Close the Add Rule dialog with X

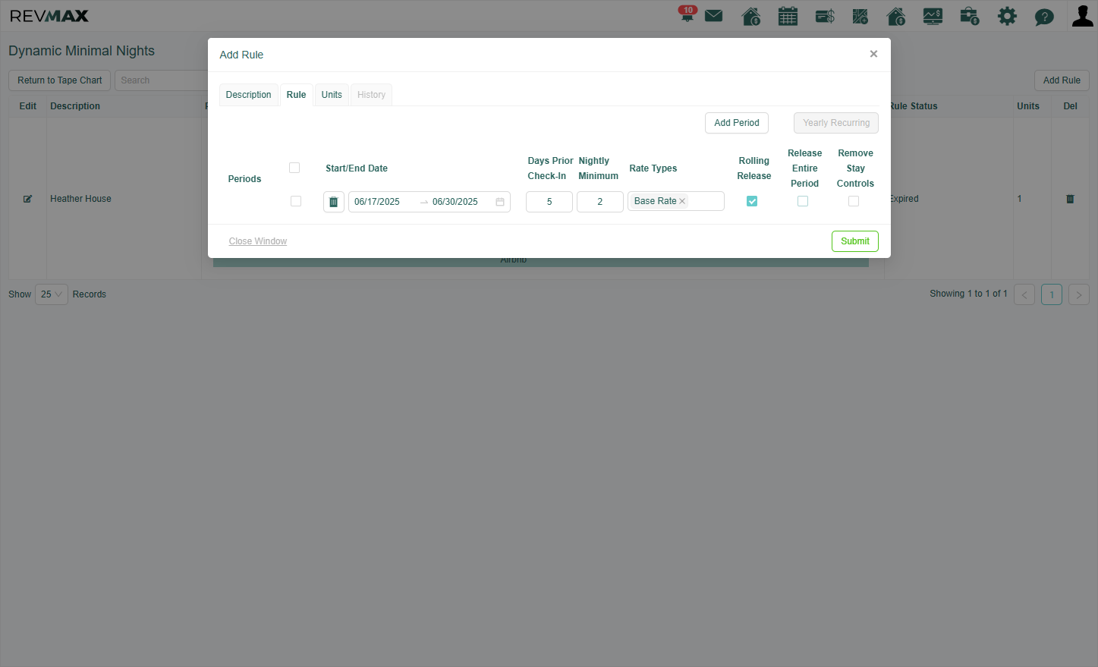[873, 54]
